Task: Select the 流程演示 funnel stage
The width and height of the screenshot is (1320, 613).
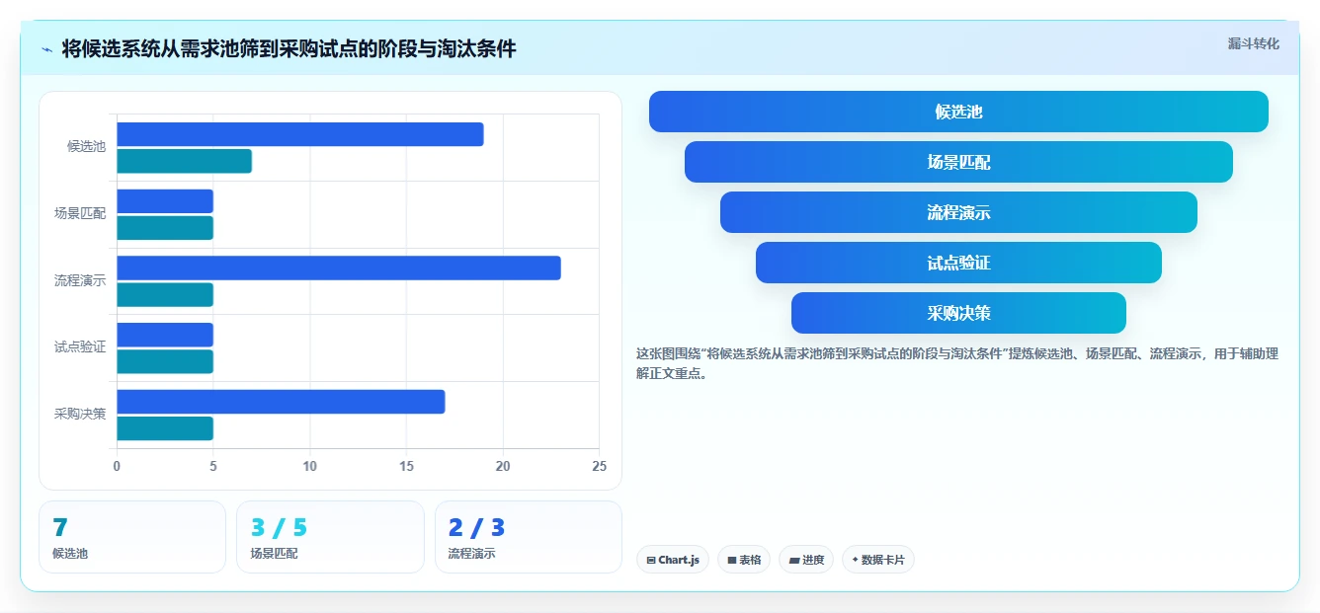Action: (958, 212)
